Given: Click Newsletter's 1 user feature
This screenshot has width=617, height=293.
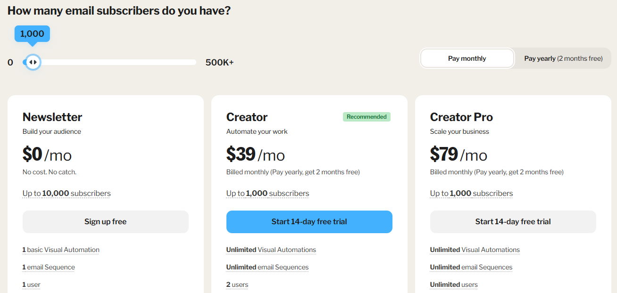Looking at the screenshot, I should point(32,285).
